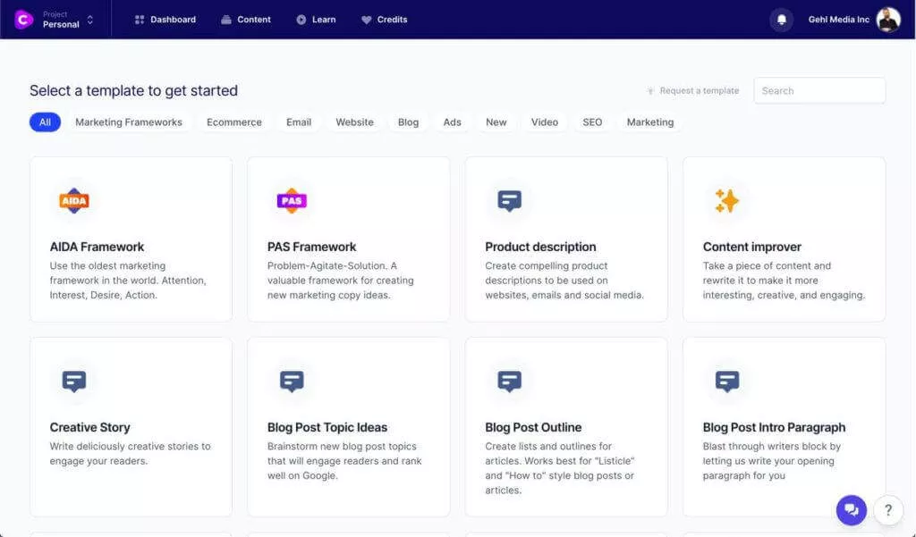The width and height of the screenshot is (916, 537).
Task: Expand the Personal project switcher
Action: [68, 20]
